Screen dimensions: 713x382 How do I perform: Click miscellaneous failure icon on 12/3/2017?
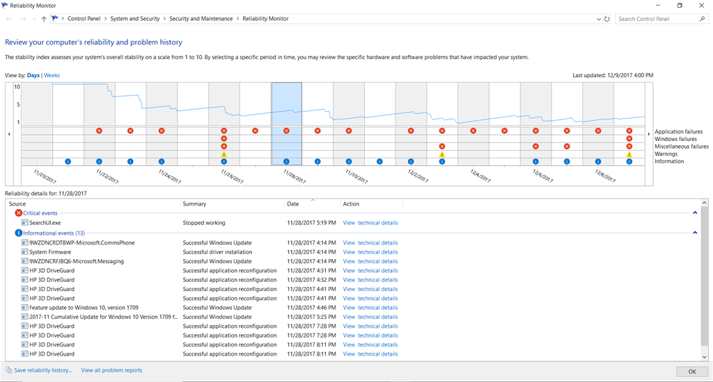(442, 147)
